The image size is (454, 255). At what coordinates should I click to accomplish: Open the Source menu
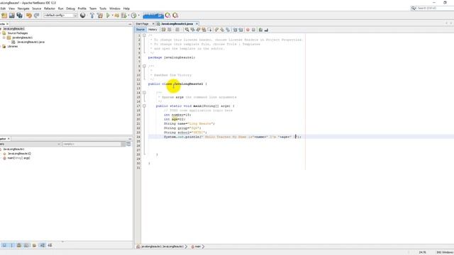point(36,8)
